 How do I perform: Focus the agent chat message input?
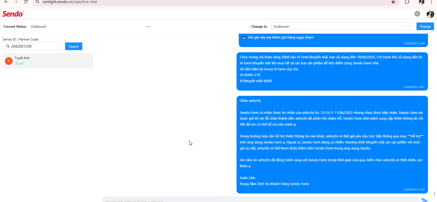[261, 200]
